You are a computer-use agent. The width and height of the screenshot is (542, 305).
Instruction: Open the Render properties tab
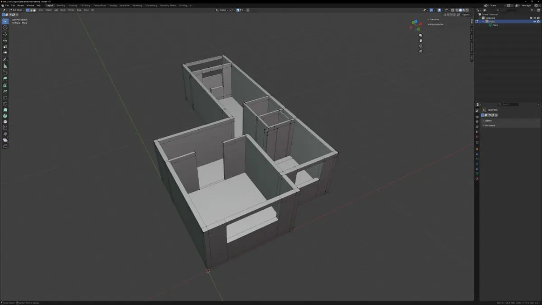(477, 117)
